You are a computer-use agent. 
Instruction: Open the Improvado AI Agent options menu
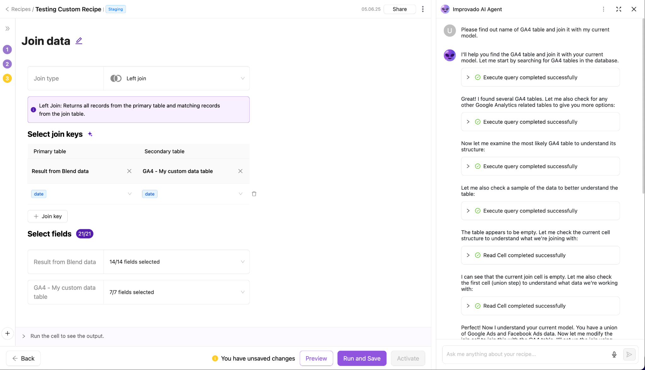[603, 9]
